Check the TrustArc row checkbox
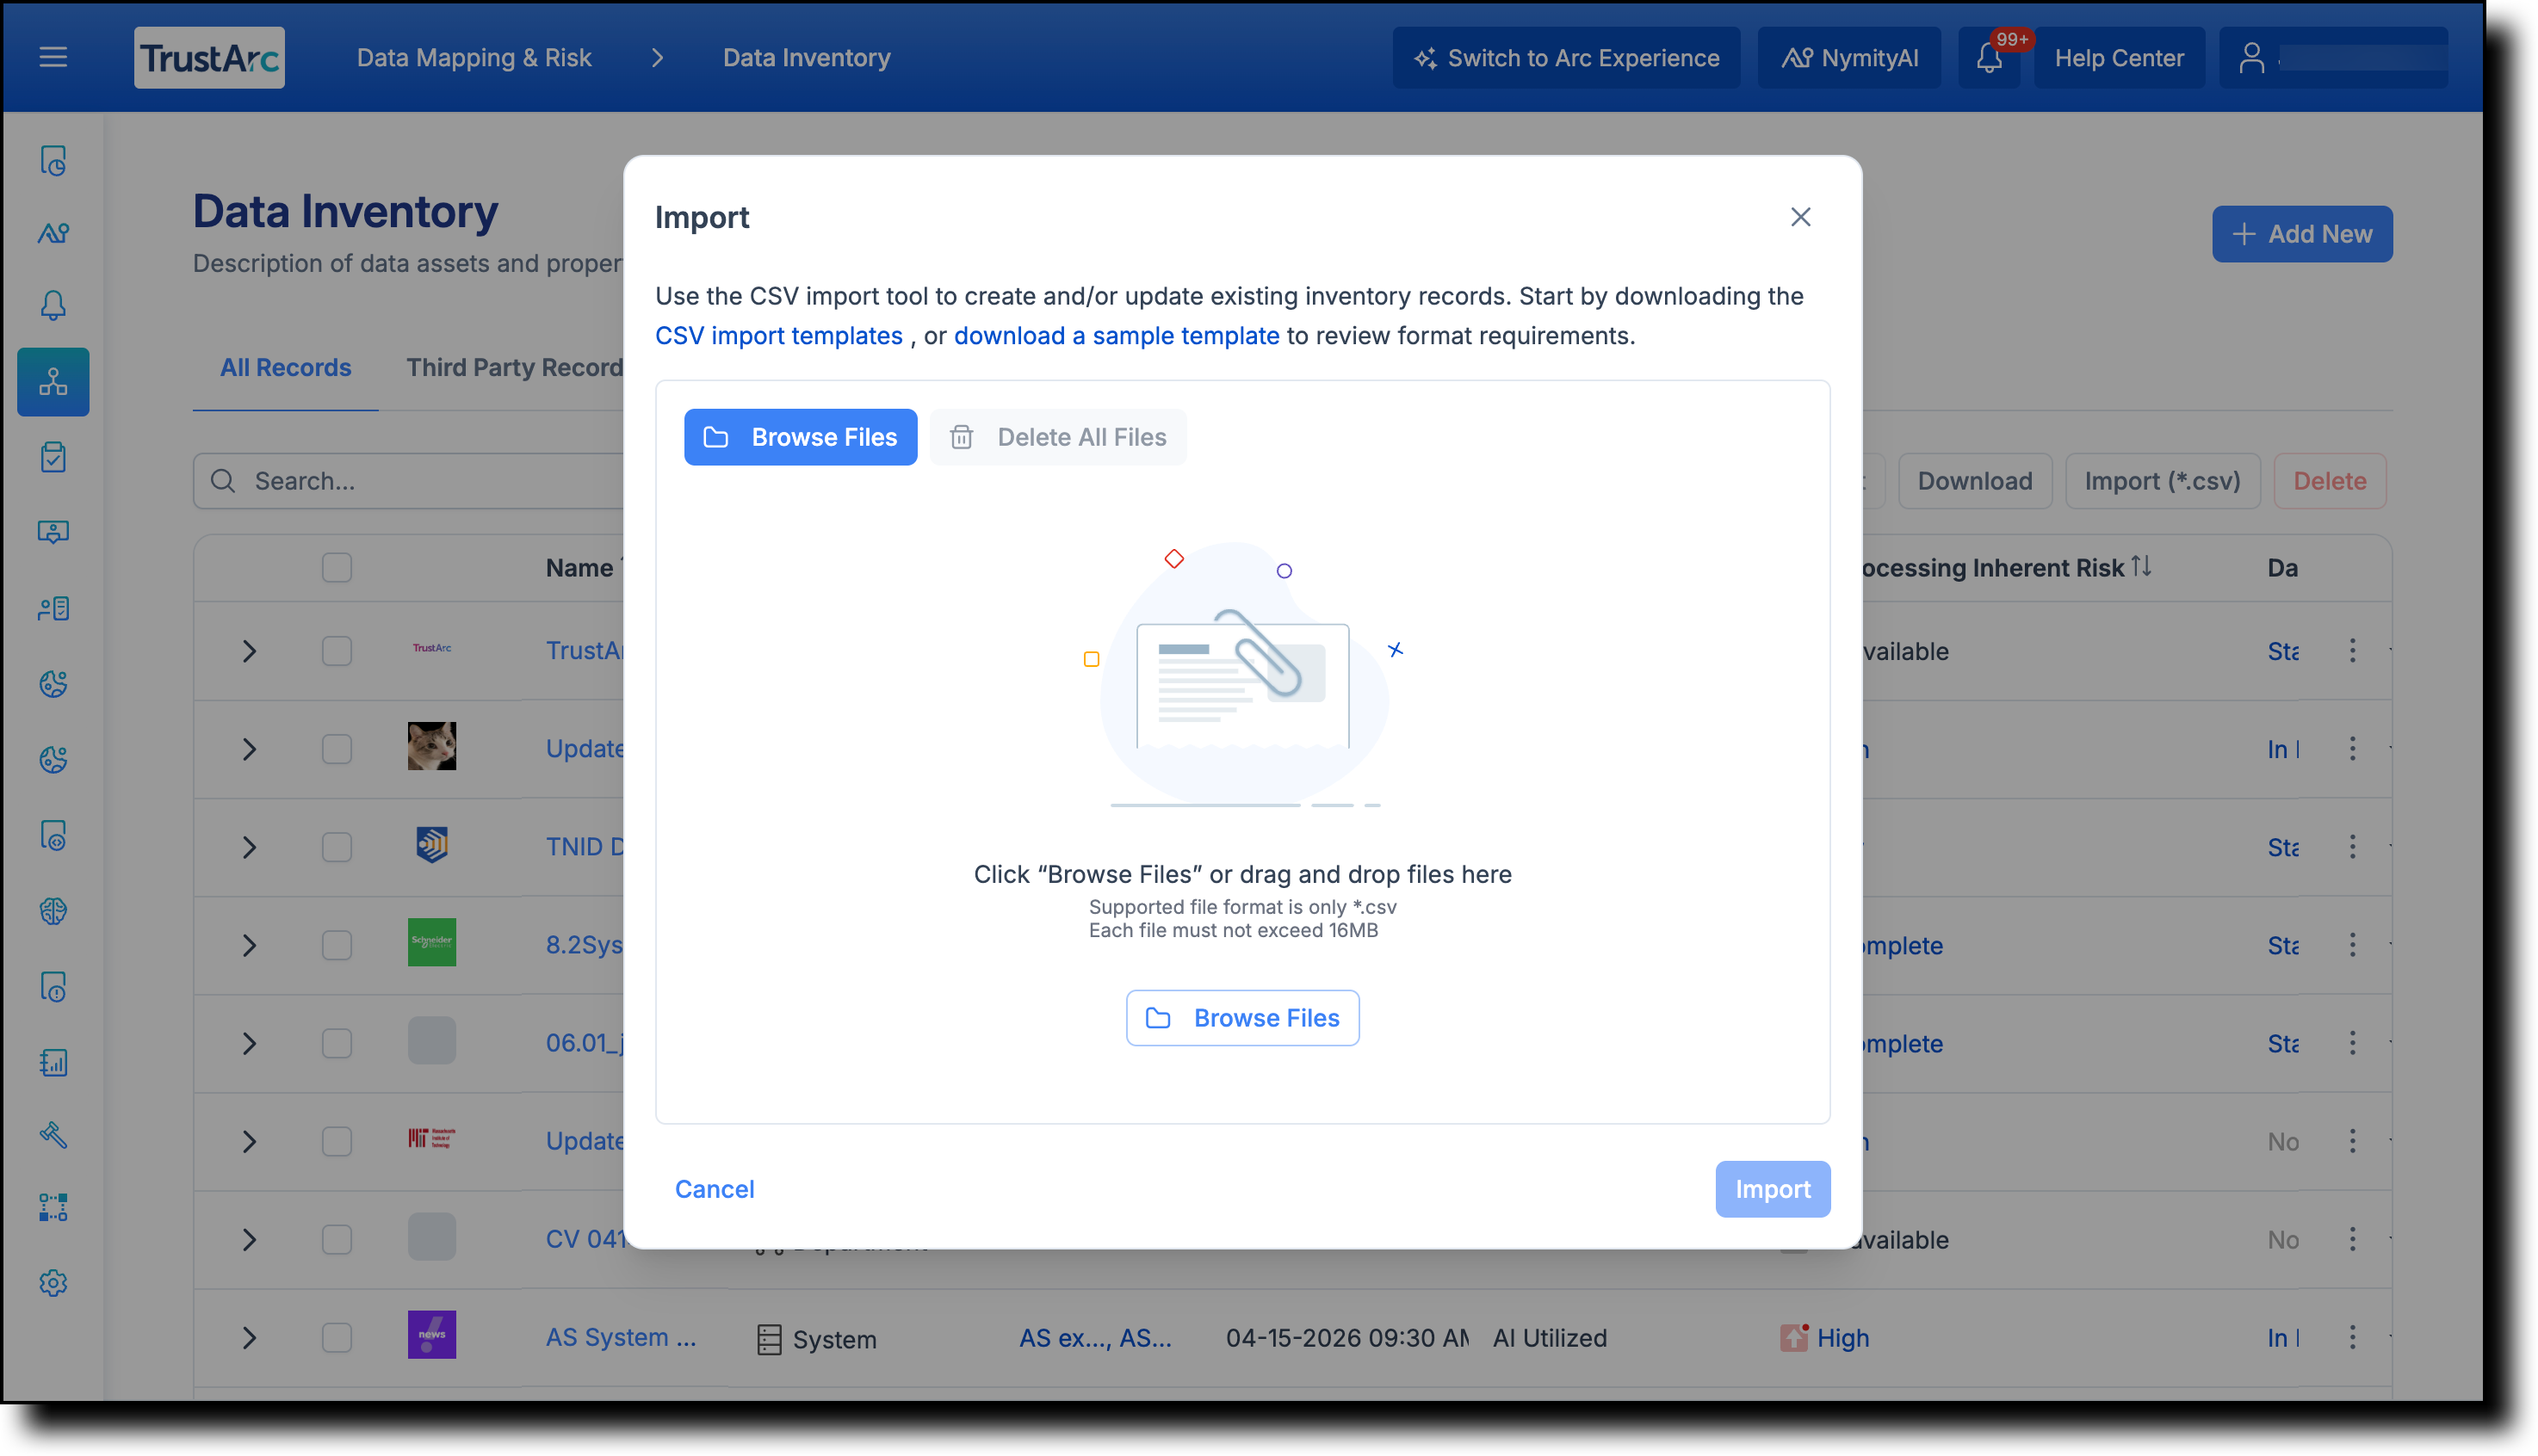Image resolution: width=2538 pixels, height=1456 pixels. 337,651
